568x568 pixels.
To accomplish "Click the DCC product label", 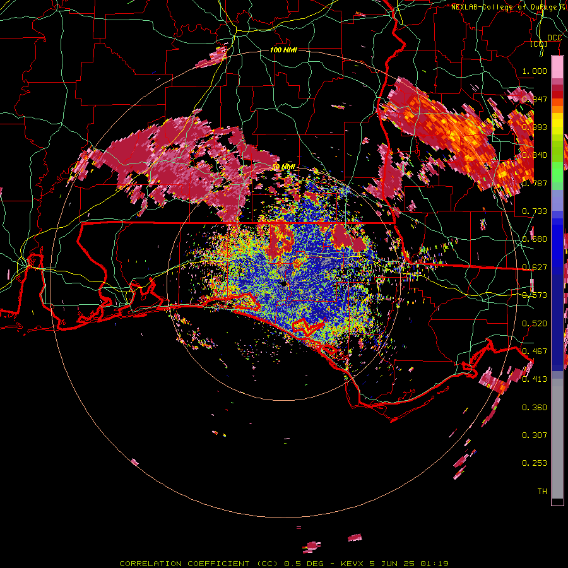I will tap(555, 38).
